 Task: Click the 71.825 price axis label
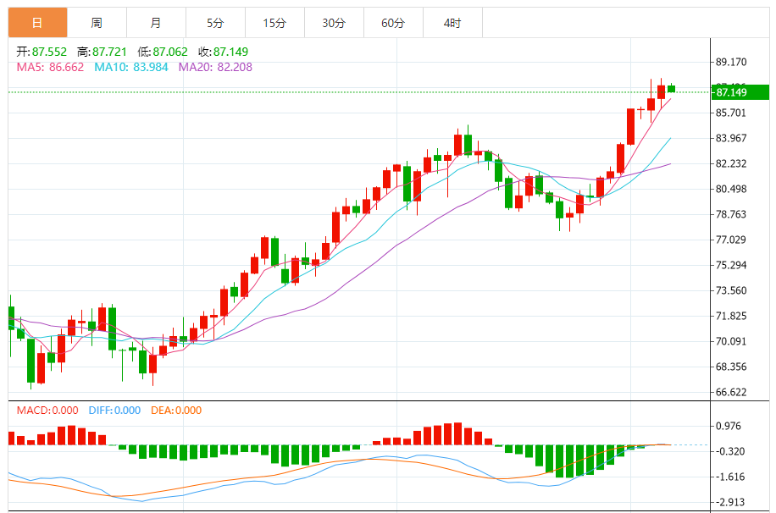click(731, 316)
